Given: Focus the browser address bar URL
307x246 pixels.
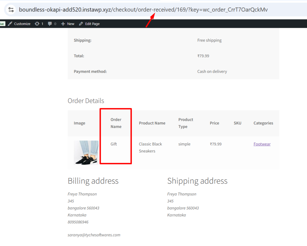Looking at the screenshot, I should (143, 10).
